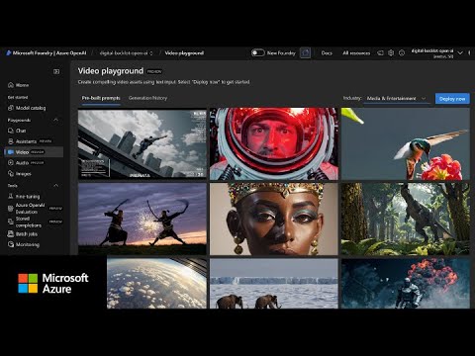
Task: Select the Earth from orbit thumbnail
Action: click(156, 284)
